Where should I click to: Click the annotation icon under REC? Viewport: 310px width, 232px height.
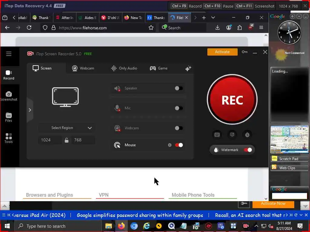(x=232, y=135)
